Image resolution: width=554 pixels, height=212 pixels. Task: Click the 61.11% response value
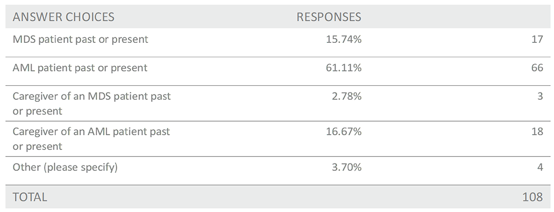[344, 68]
